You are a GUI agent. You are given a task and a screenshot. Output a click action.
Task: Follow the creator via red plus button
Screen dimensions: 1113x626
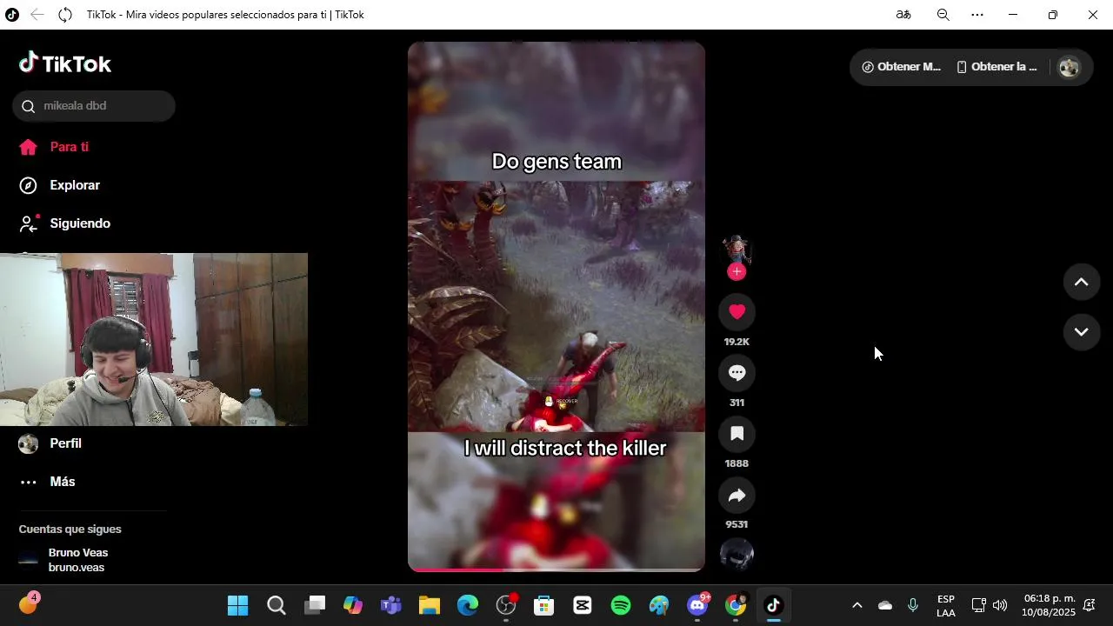click(736, 272)
